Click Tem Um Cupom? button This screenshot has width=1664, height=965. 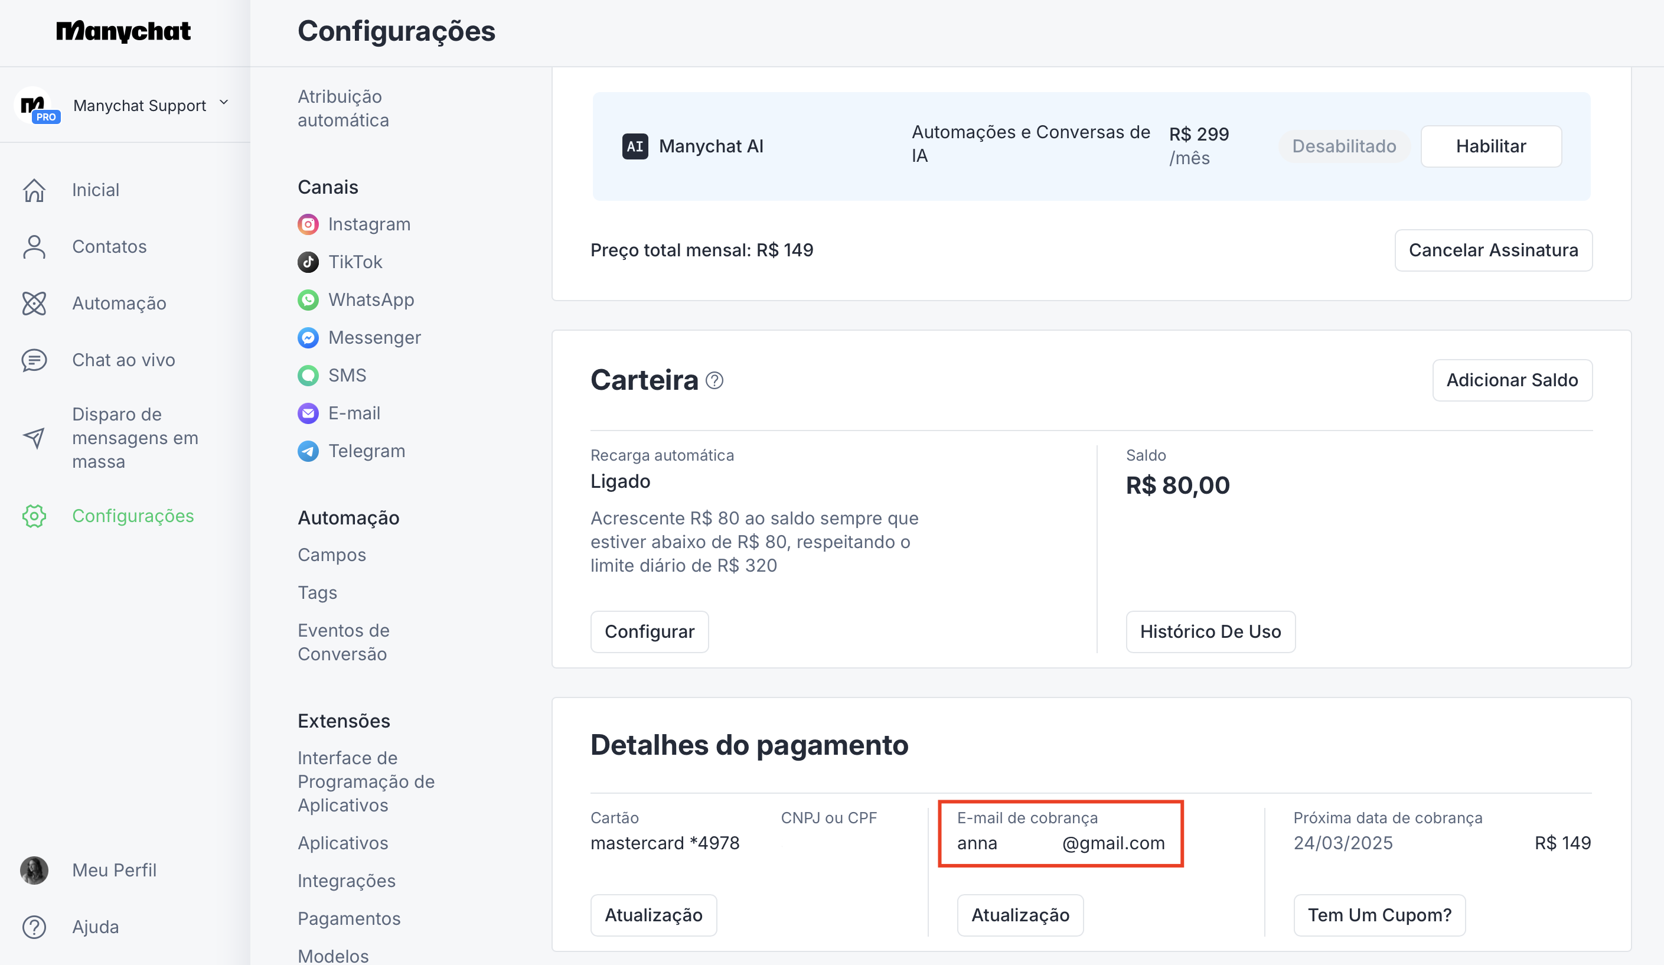pyautogui.click(x=1379, y=915)
